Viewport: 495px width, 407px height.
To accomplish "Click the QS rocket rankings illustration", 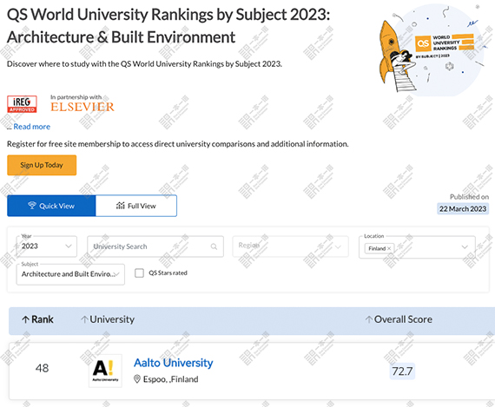I will click(432, 50).
